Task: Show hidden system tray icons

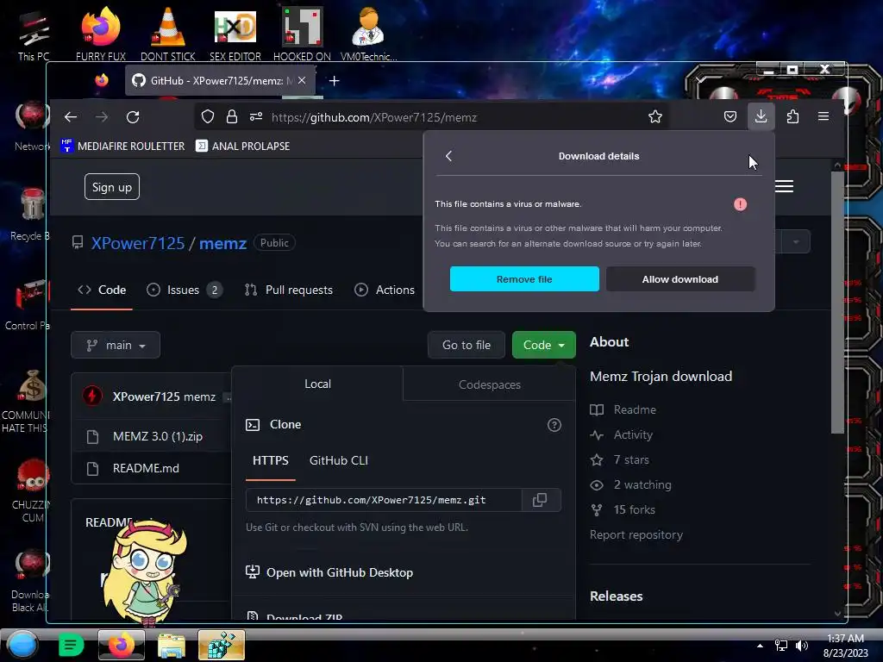Action: [x=760, y=646]
